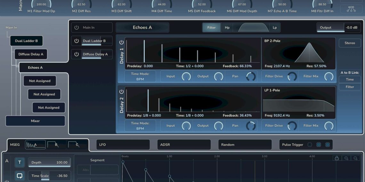
Task: Click the lock icon in MSEG editor
Action: 337,158
